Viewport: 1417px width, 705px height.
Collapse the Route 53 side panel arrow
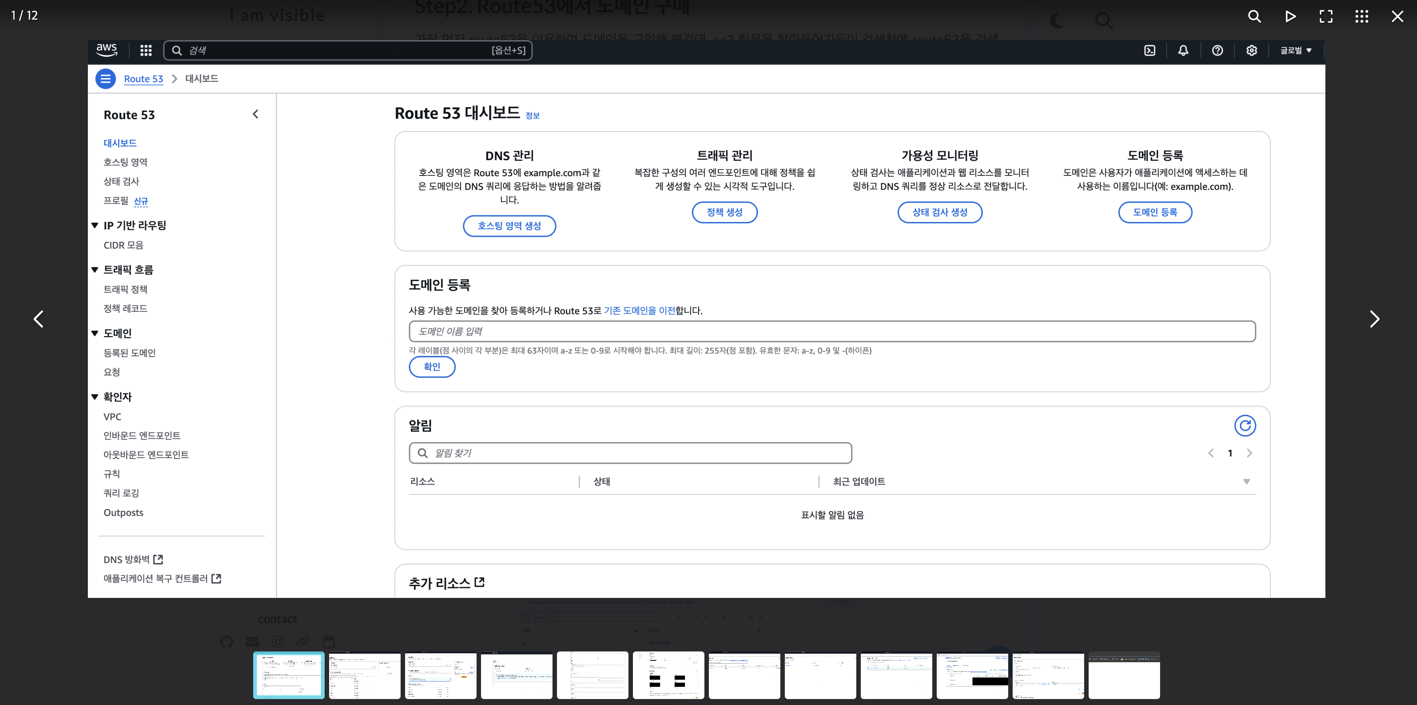click(x=255, y=114)
